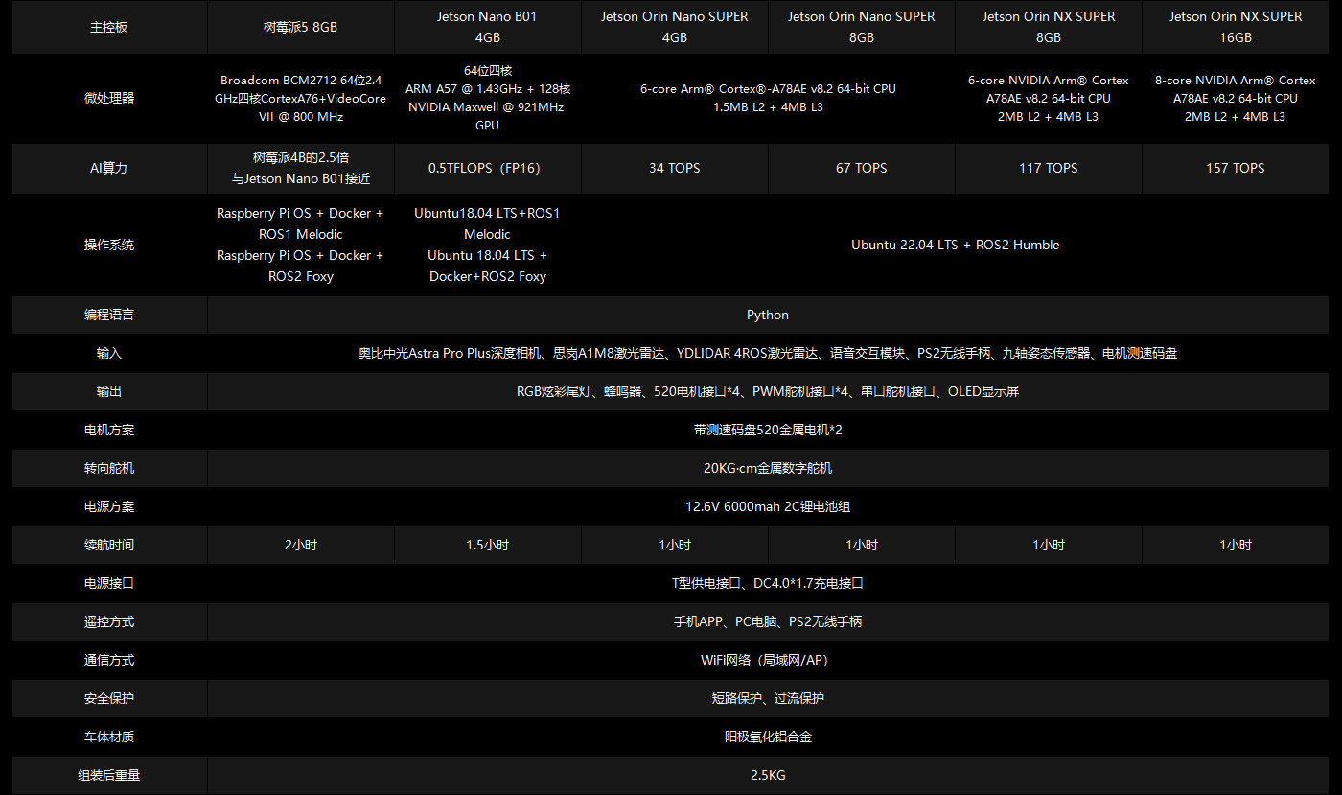
Task: Click the 安全保护 row label
Action: click(x=109, y=698)
